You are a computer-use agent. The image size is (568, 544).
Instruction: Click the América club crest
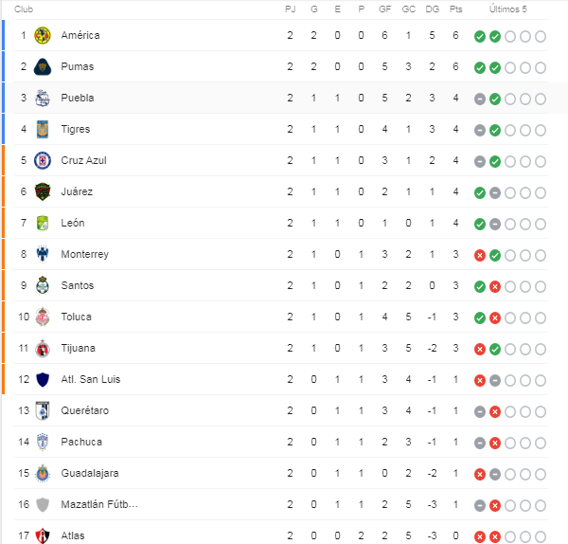pos(43,36)
